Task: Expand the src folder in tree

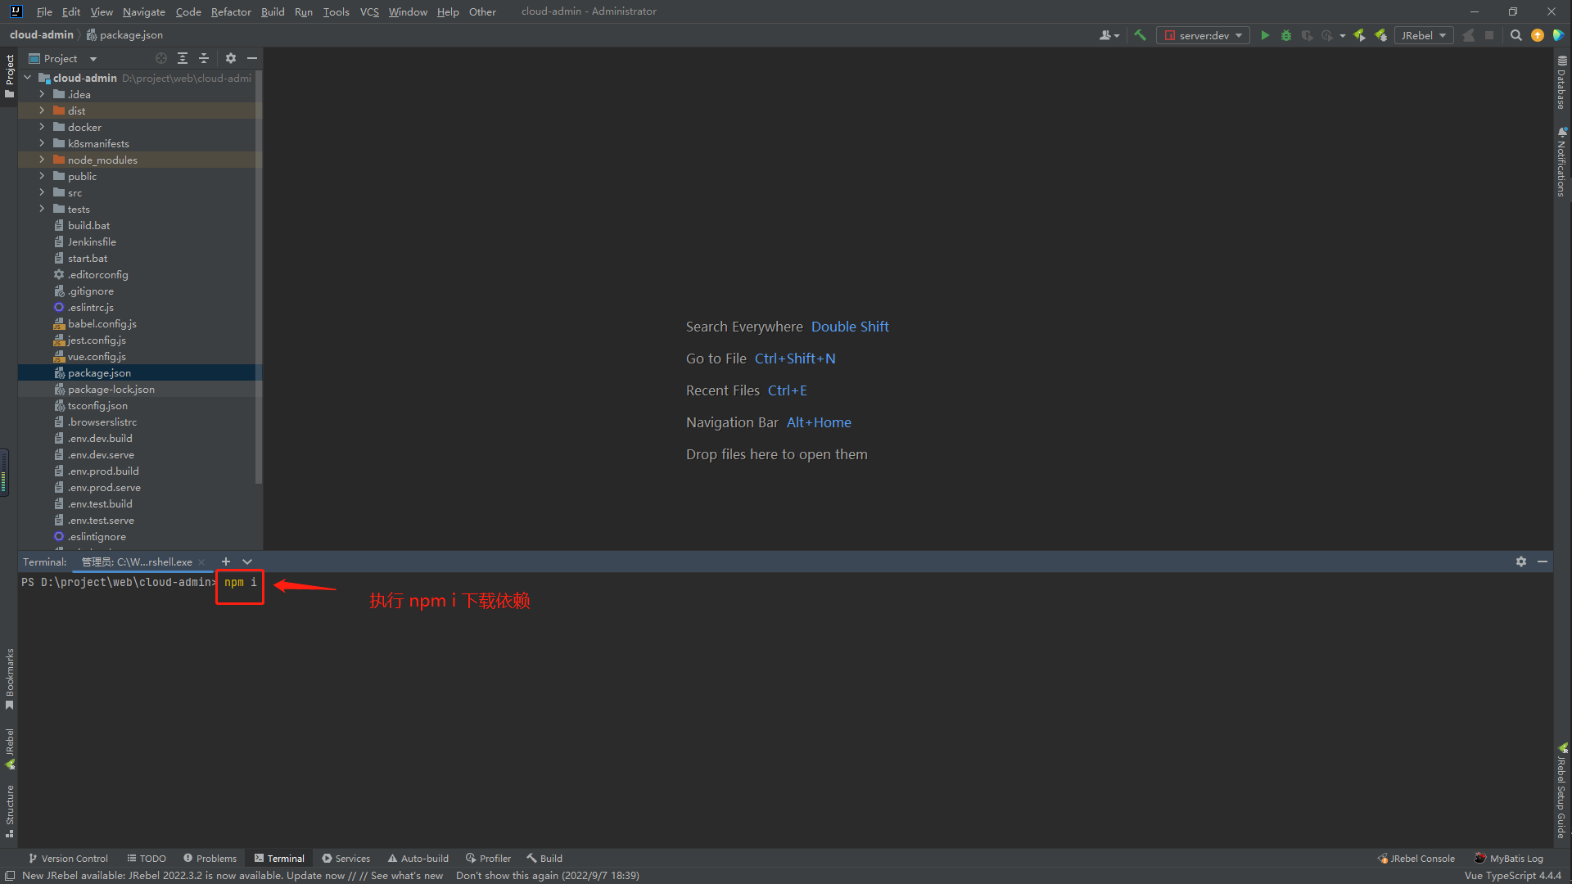Action: click(42, 192)
